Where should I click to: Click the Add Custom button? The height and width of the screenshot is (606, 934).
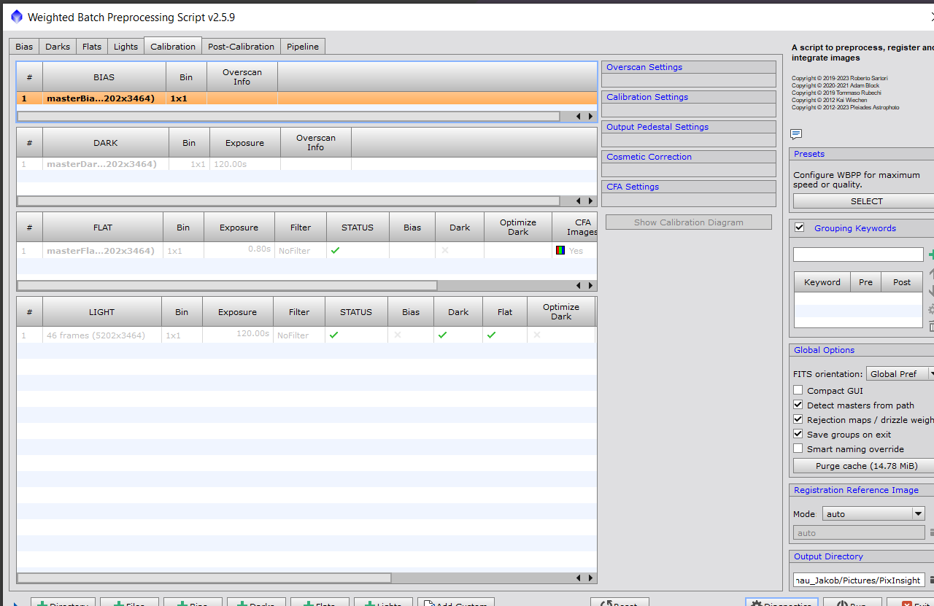[x=456, y=602]
